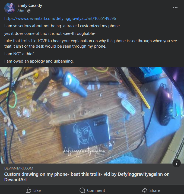Click the globe public audience icon

(29, 11)
